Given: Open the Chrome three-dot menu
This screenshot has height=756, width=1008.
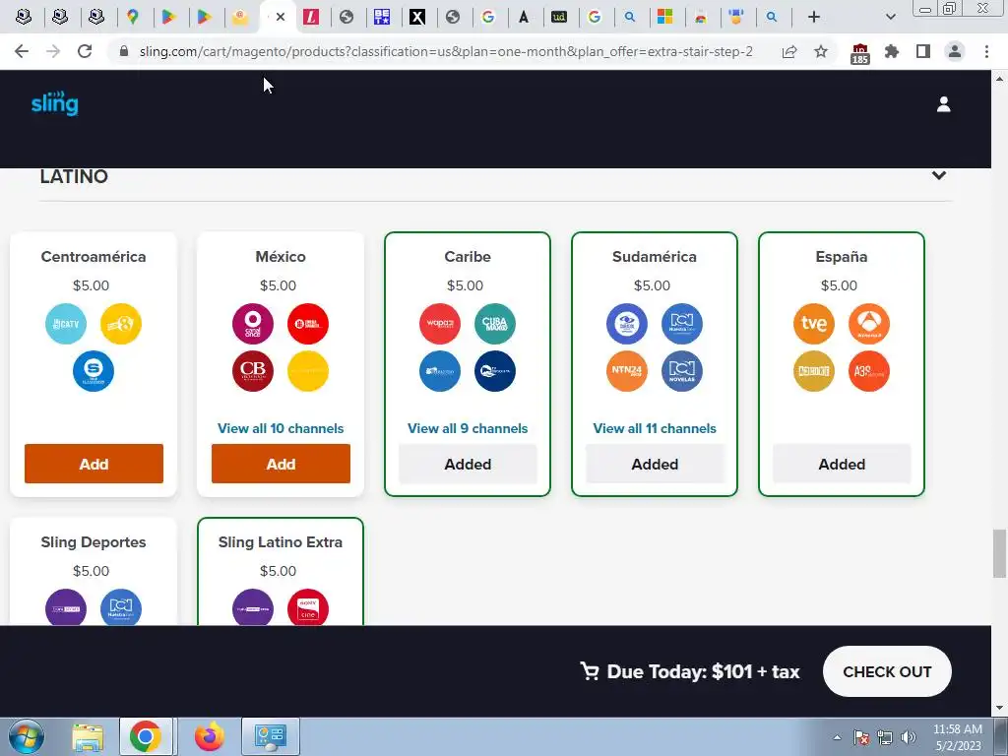Looking at the screenshot, I should pos(986,51).
